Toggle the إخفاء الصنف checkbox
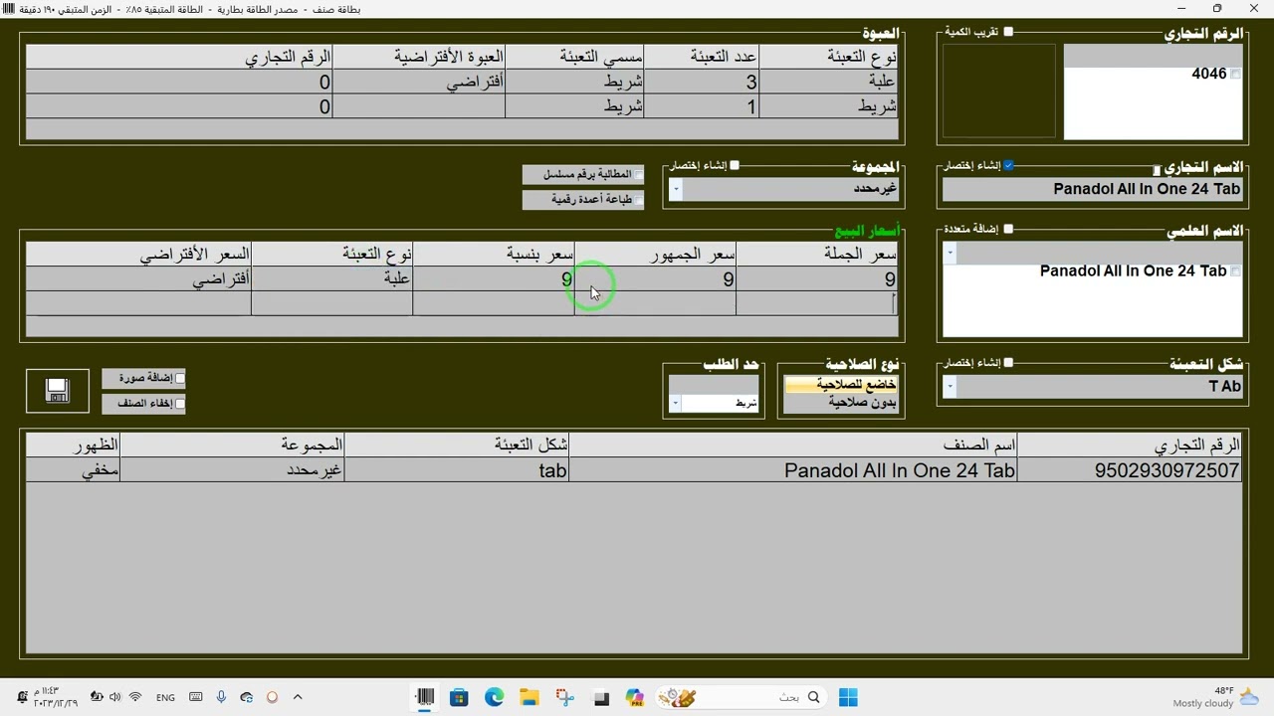The image size is (1274, 716). [180, 404]
